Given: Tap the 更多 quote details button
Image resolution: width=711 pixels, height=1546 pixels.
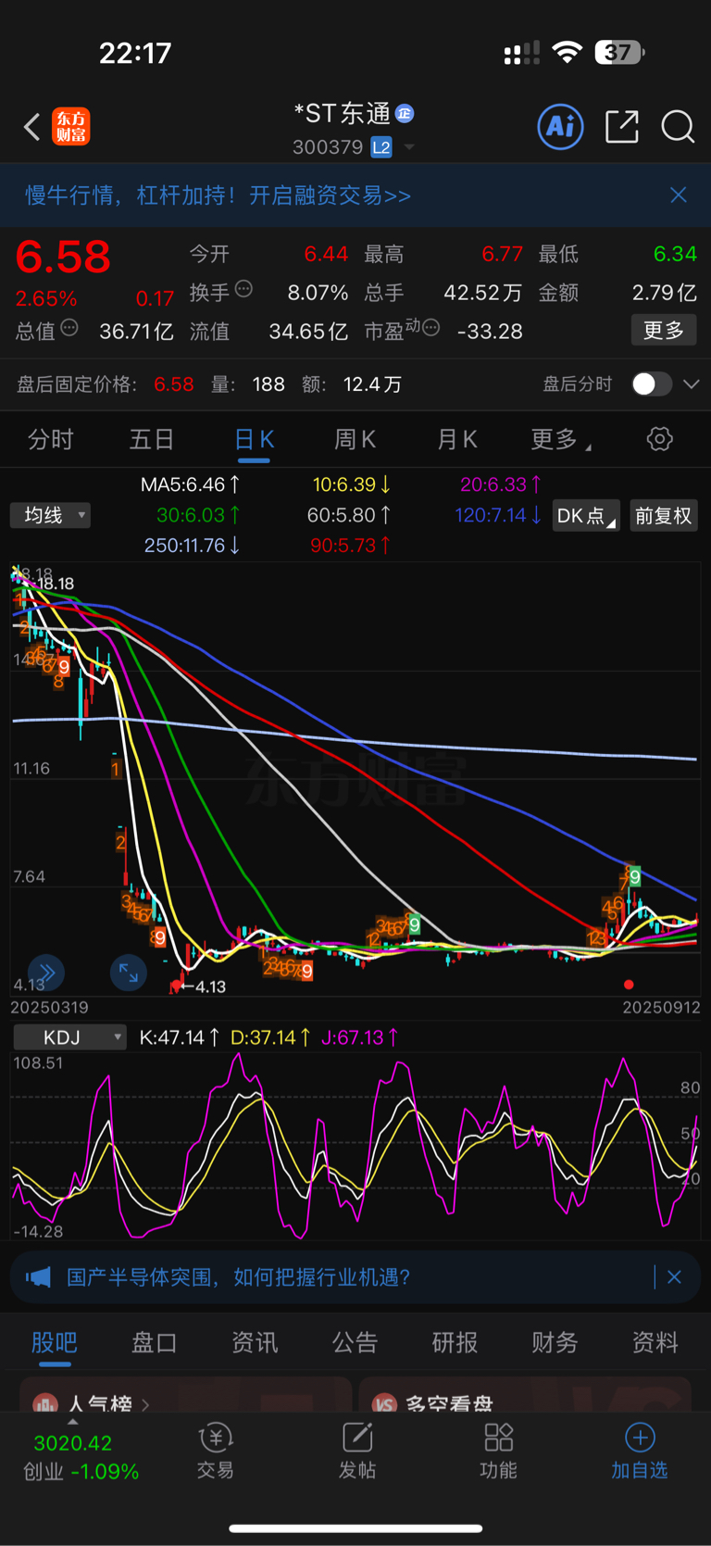Looking at the screenshot, I should [664, 330].
